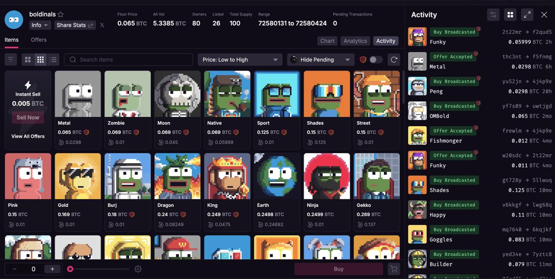555x279 pixels.
Task: Click the shield badge on Metal item
Action: tap(86, 132)
